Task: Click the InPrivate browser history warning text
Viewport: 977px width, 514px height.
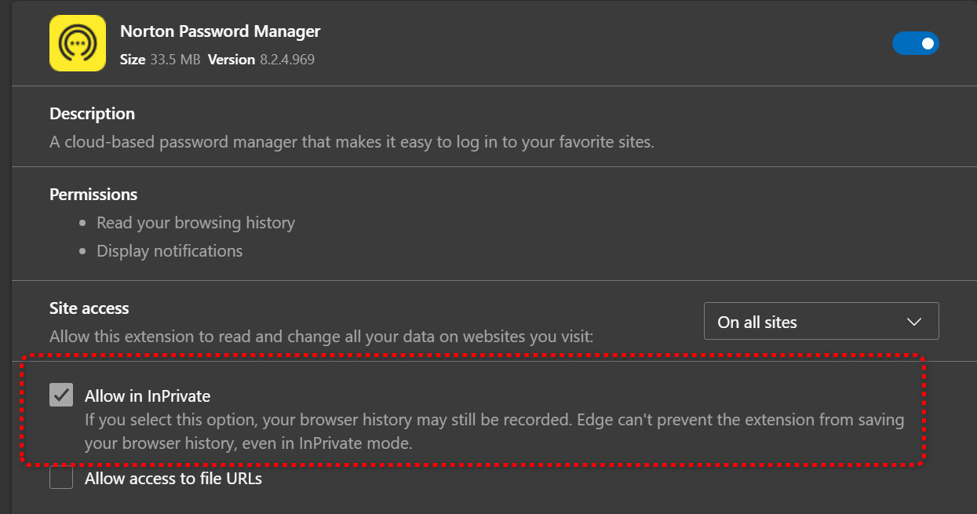Action: click(x=494, y=431)
